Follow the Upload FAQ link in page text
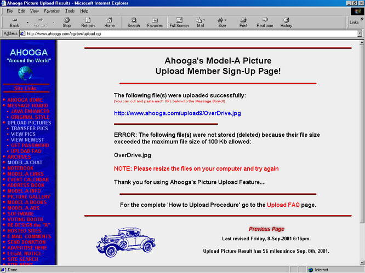The height and width of the screenshot is (273, 365). pos(283,205)
